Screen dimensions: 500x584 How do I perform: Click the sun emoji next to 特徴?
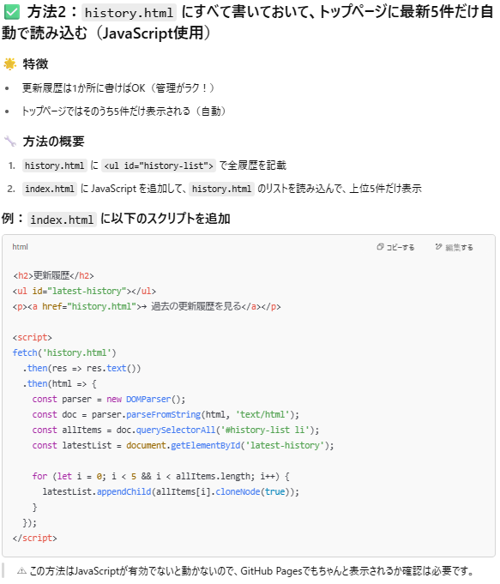10,64
